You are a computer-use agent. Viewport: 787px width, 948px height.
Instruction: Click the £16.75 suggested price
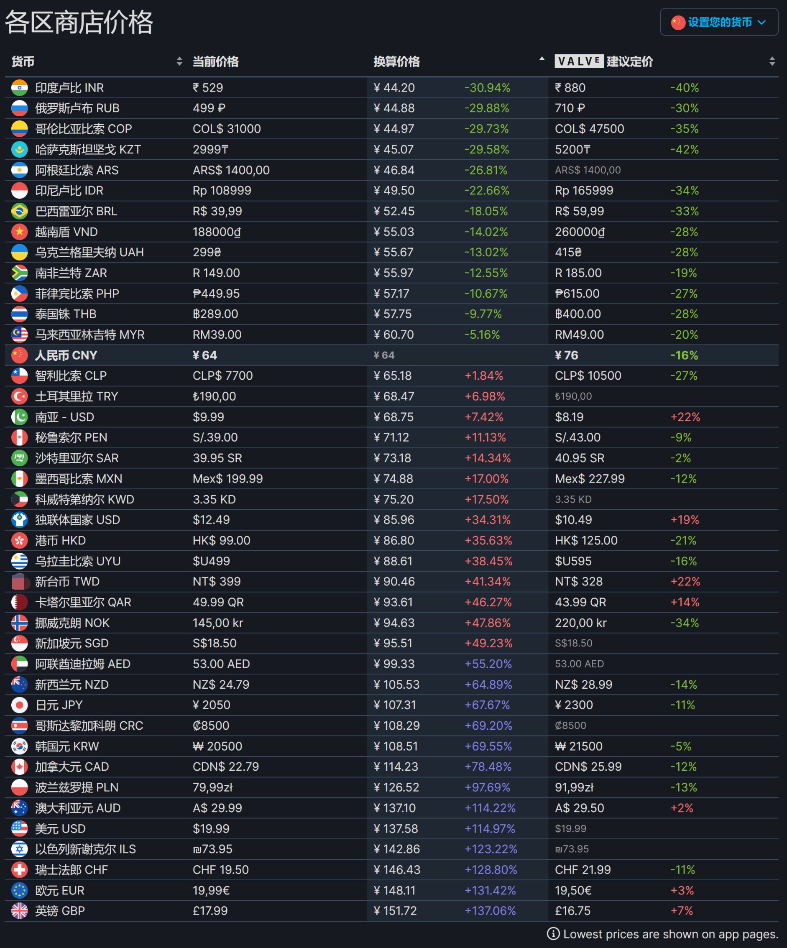[x=572, y=910]
